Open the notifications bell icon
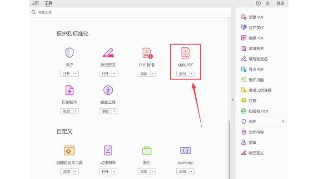Screen dimensions: 318x179 268,3
